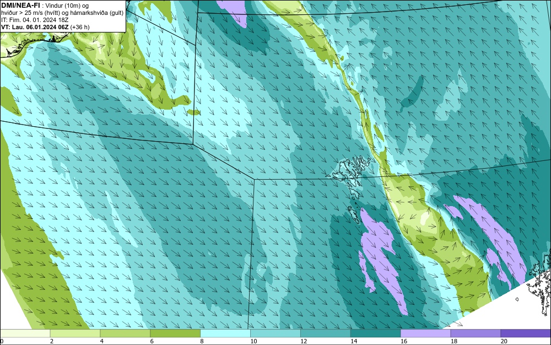This screenshot has width=551, height=345.
Task: Click the legend label '6'
Action: click(x=152, y=341)
